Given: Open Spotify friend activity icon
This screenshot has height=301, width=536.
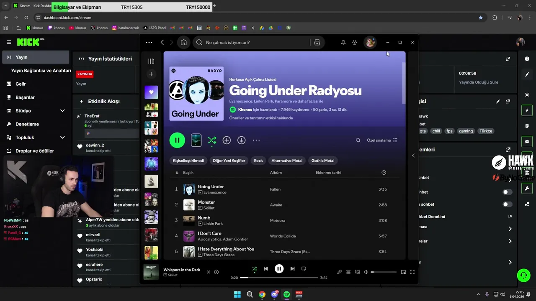Looking at the screenshot, I should (355, 42).
